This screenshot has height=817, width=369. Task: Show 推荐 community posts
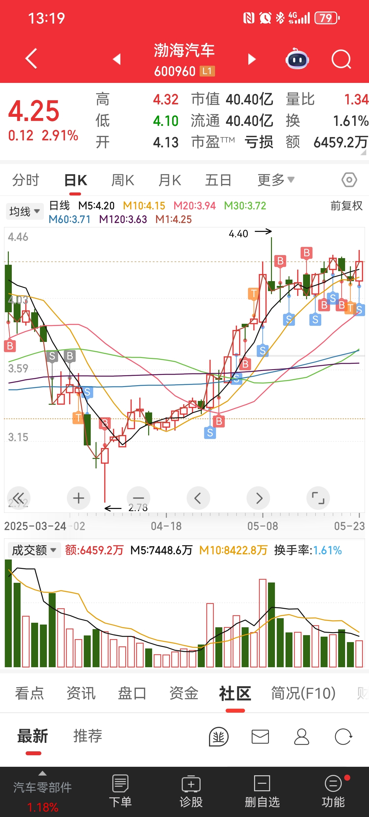click(x=87, y=736)
